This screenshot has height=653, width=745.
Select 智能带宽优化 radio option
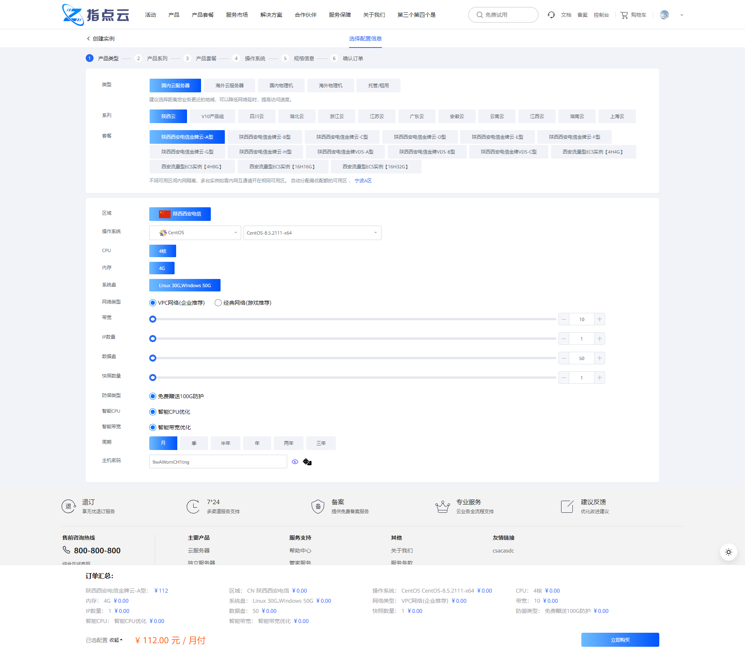[x=153, y=427]
